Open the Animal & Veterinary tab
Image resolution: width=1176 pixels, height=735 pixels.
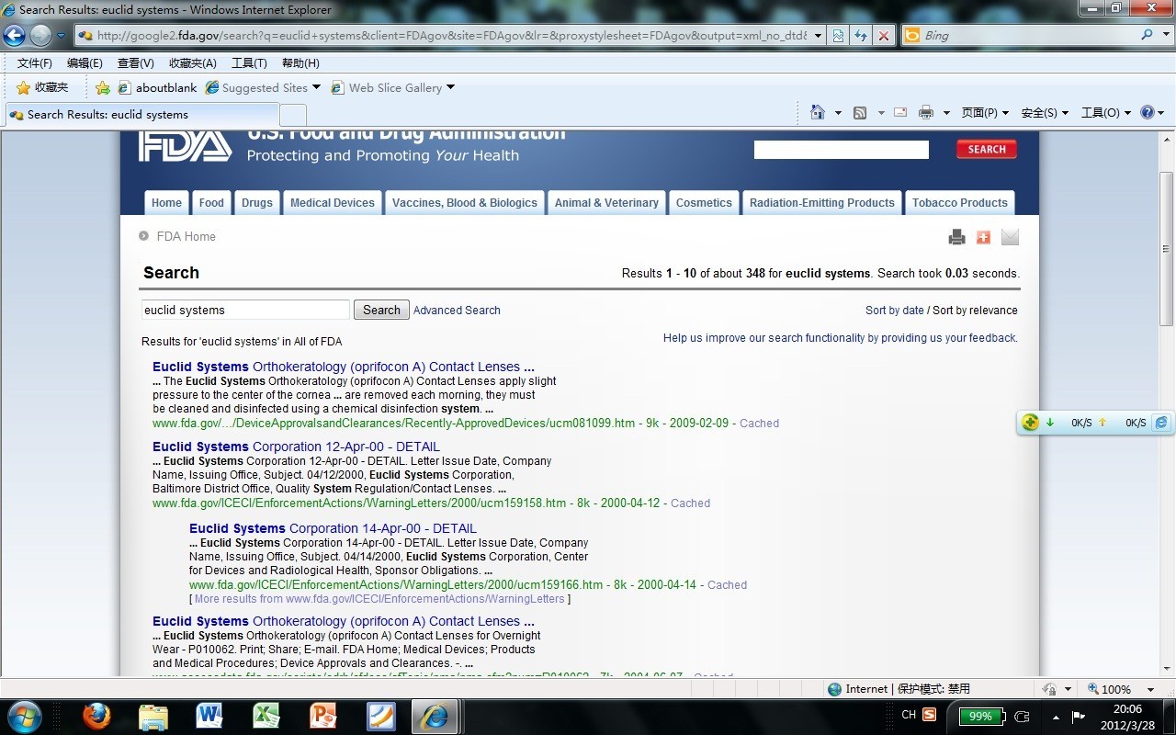coord(606,203)
